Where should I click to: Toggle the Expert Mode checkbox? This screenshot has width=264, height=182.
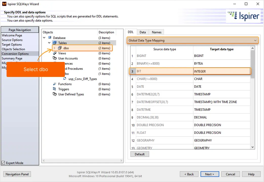coord(3,163)
